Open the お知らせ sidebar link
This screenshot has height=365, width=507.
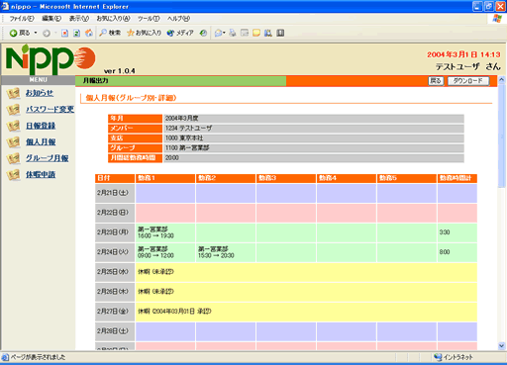[40, 93]
